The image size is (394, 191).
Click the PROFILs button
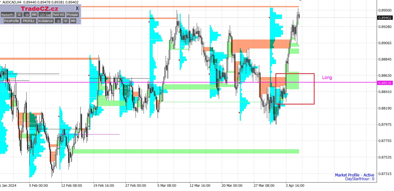(29, 21)
